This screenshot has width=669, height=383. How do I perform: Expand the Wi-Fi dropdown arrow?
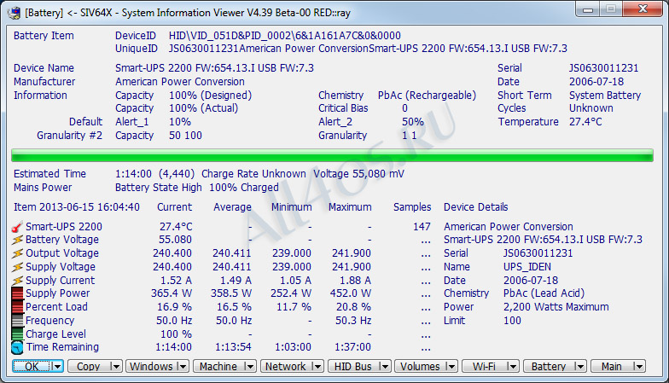click(x=512, y=367)
